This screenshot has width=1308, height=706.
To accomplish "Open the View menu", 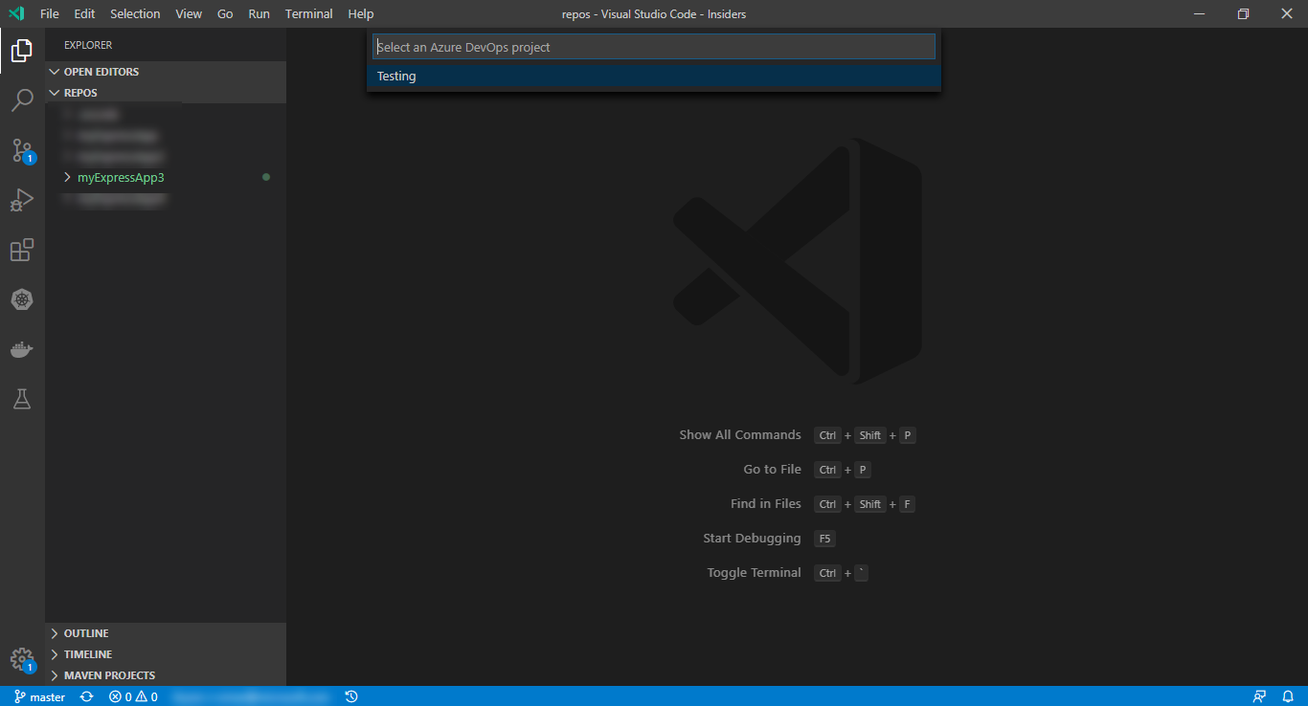I will pyautogui.click(x=189, y=14).
